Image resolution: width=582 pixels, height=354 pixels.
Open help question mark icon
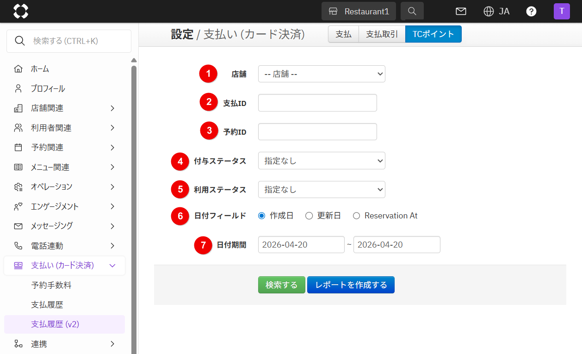(531, 11)
